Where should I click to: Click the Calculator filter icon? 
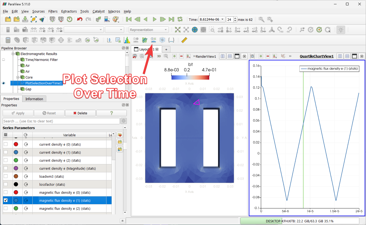tap(8, 40)
